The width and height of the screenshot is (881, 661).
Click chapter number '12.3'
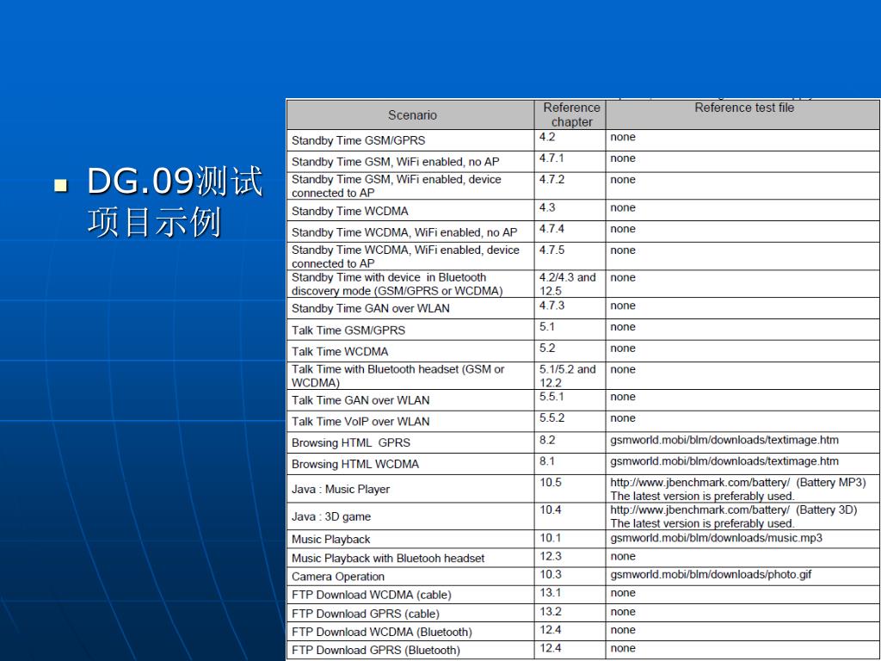pyautogui.click(x=551, y=557)
